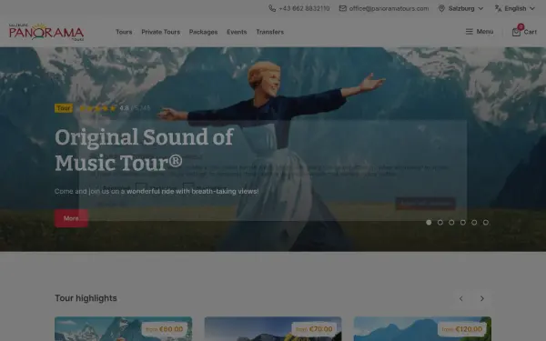The width and height of the screenshot is (546, 341).
Task: Click the Menu label in header
Action: (485, 32)
